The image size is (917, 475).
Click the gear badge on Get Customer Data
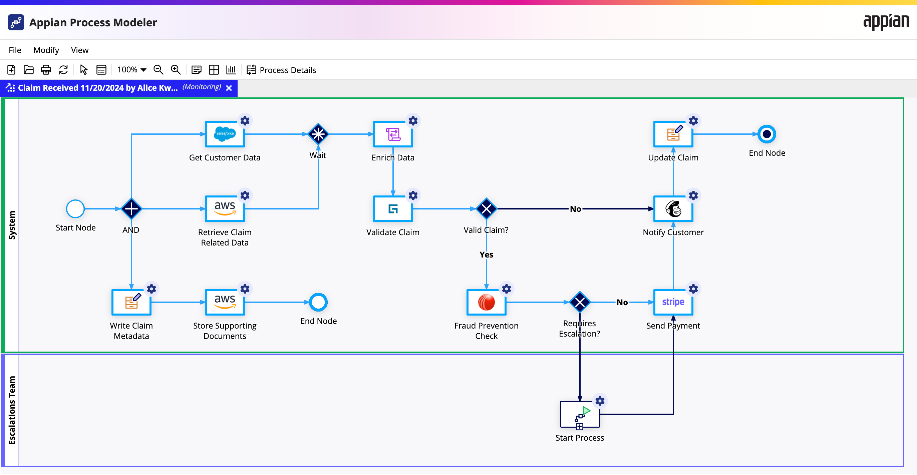click(245, 121)
